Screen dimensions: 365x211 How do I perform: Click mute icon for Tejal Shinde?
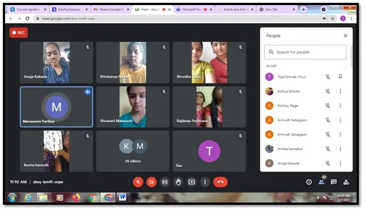click(328, 77)
